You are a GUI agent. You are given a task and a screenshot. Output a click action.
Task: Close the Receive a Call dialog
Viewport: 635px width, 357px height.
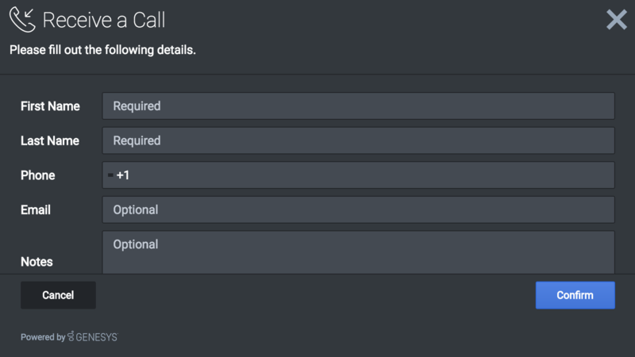(x=617, y=20)
